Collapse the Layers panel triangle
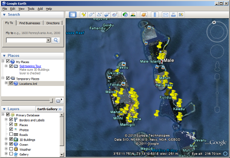The height and width of the screenshot is (158, 230). [x=4, y=109]
